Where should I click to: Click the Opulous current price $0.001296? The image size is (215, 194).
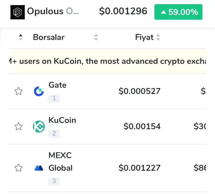click(123, 12)
